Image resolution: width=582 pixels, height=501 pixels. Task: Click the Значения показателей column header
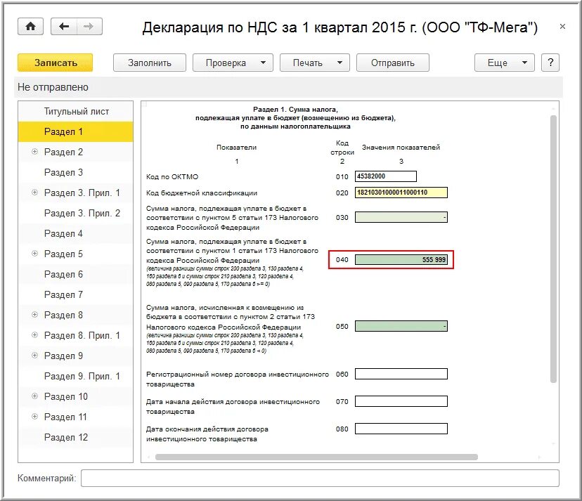pos(401,148)
